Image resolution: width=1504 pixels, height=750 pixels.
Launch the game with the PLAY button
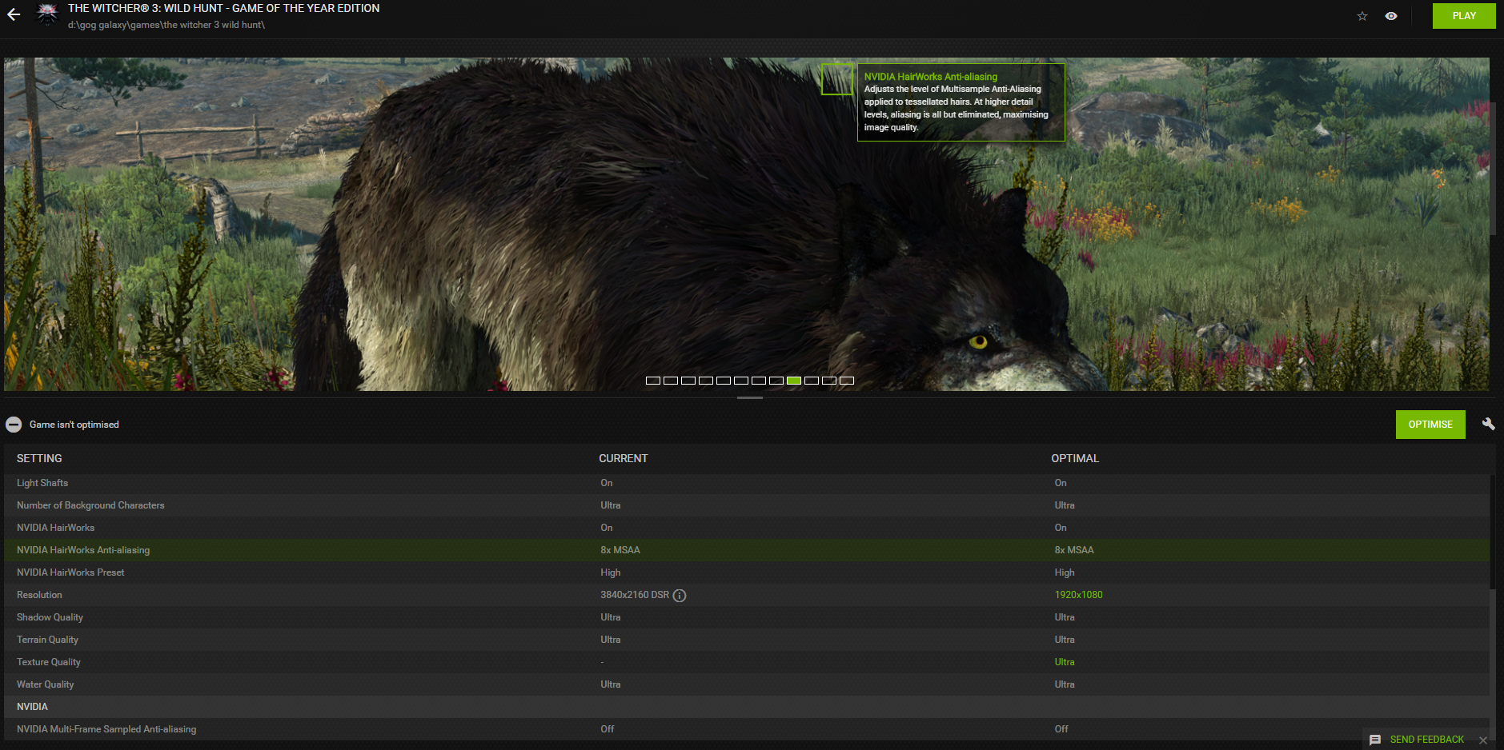pos(1464,16)
